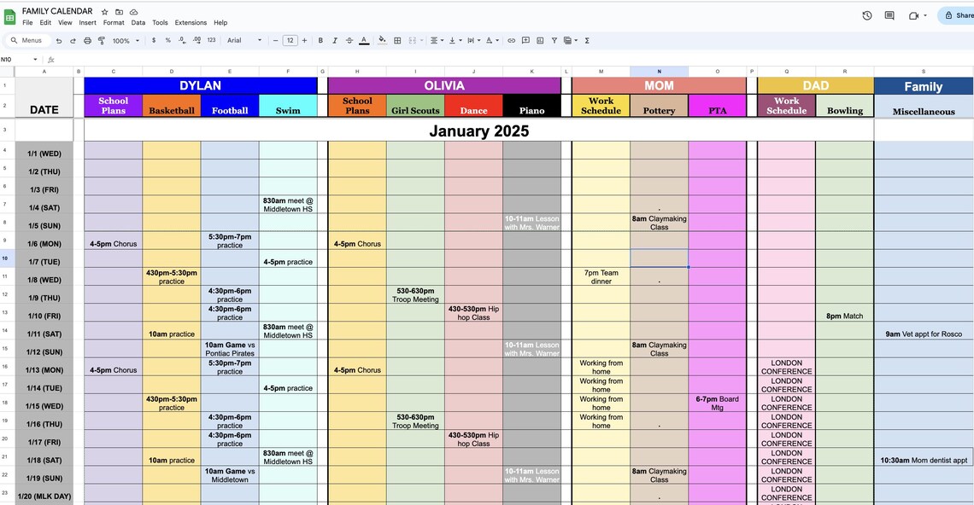
Task: Open the insert comment icon
Action: point(525,40)
